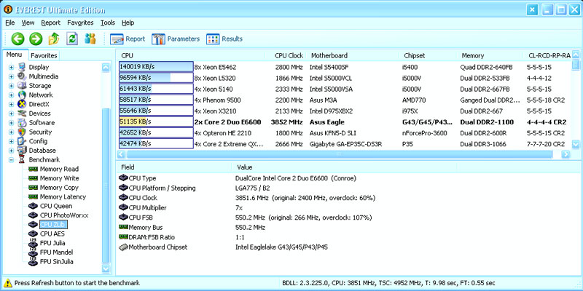Select CPU Queen benchmark
Viewport: 583px width, 291px height.
[x=56, y=206]
